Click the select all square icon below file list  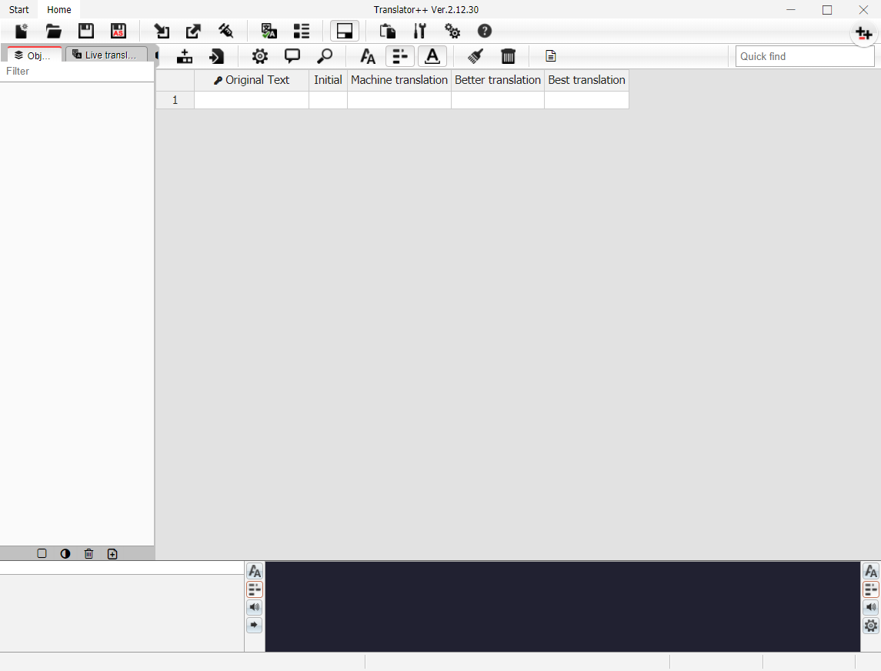[42, 553]
